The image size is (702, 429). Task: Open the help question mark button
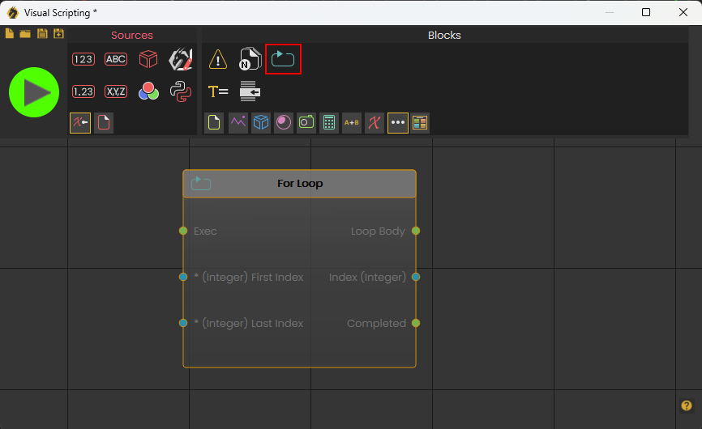click(687, 406)
